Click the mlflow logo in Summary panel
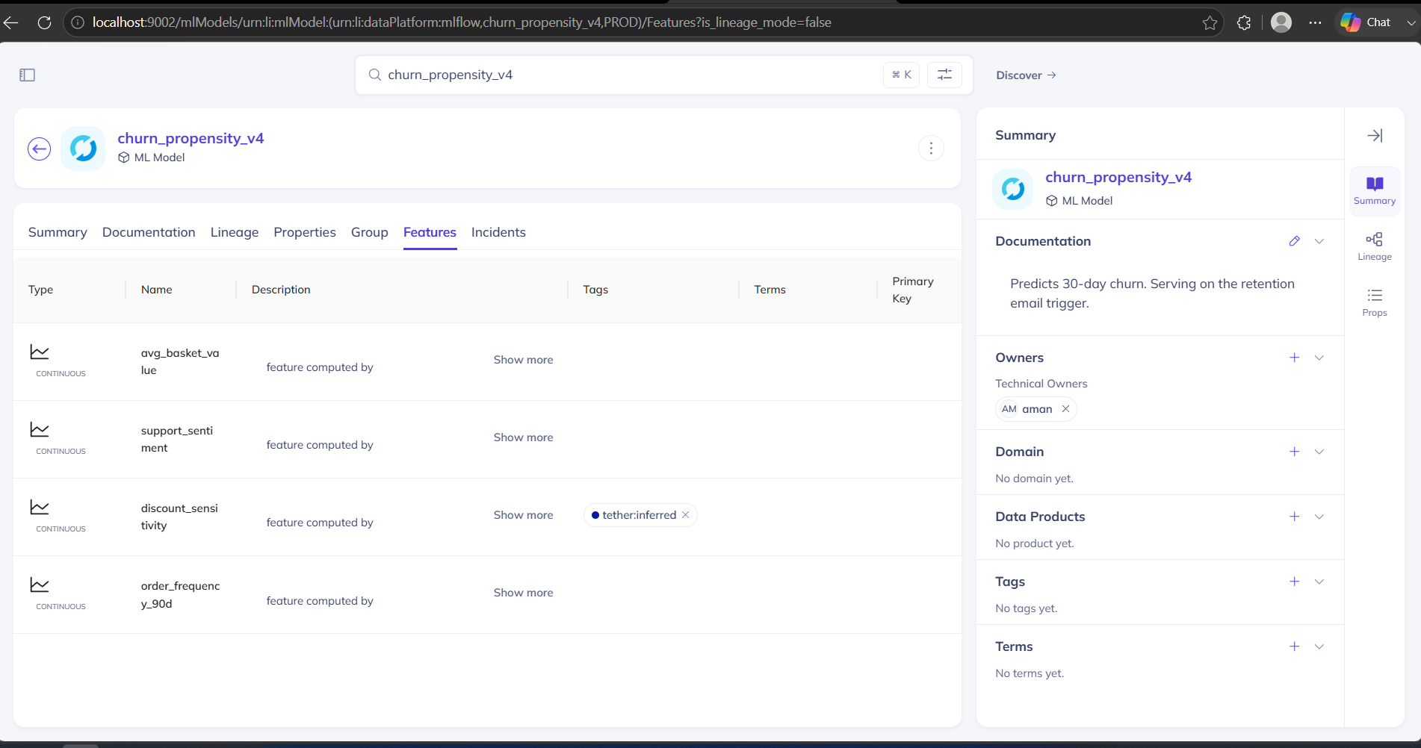Screen dimensions: 1421x748 coord(1013,189)
